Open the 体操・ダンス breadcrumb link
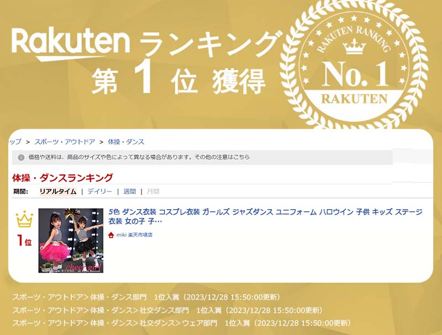442x335 pixels. pos(126,142)
